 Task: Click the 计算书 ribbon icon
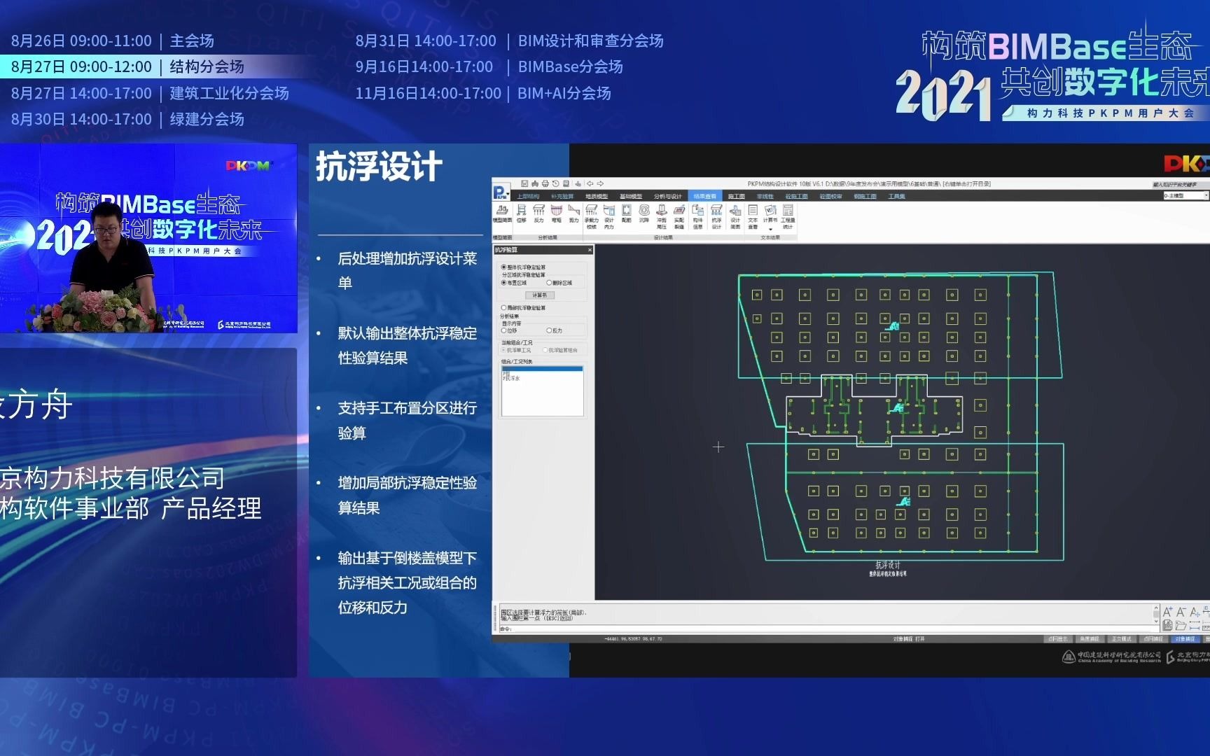click(770, 213)
